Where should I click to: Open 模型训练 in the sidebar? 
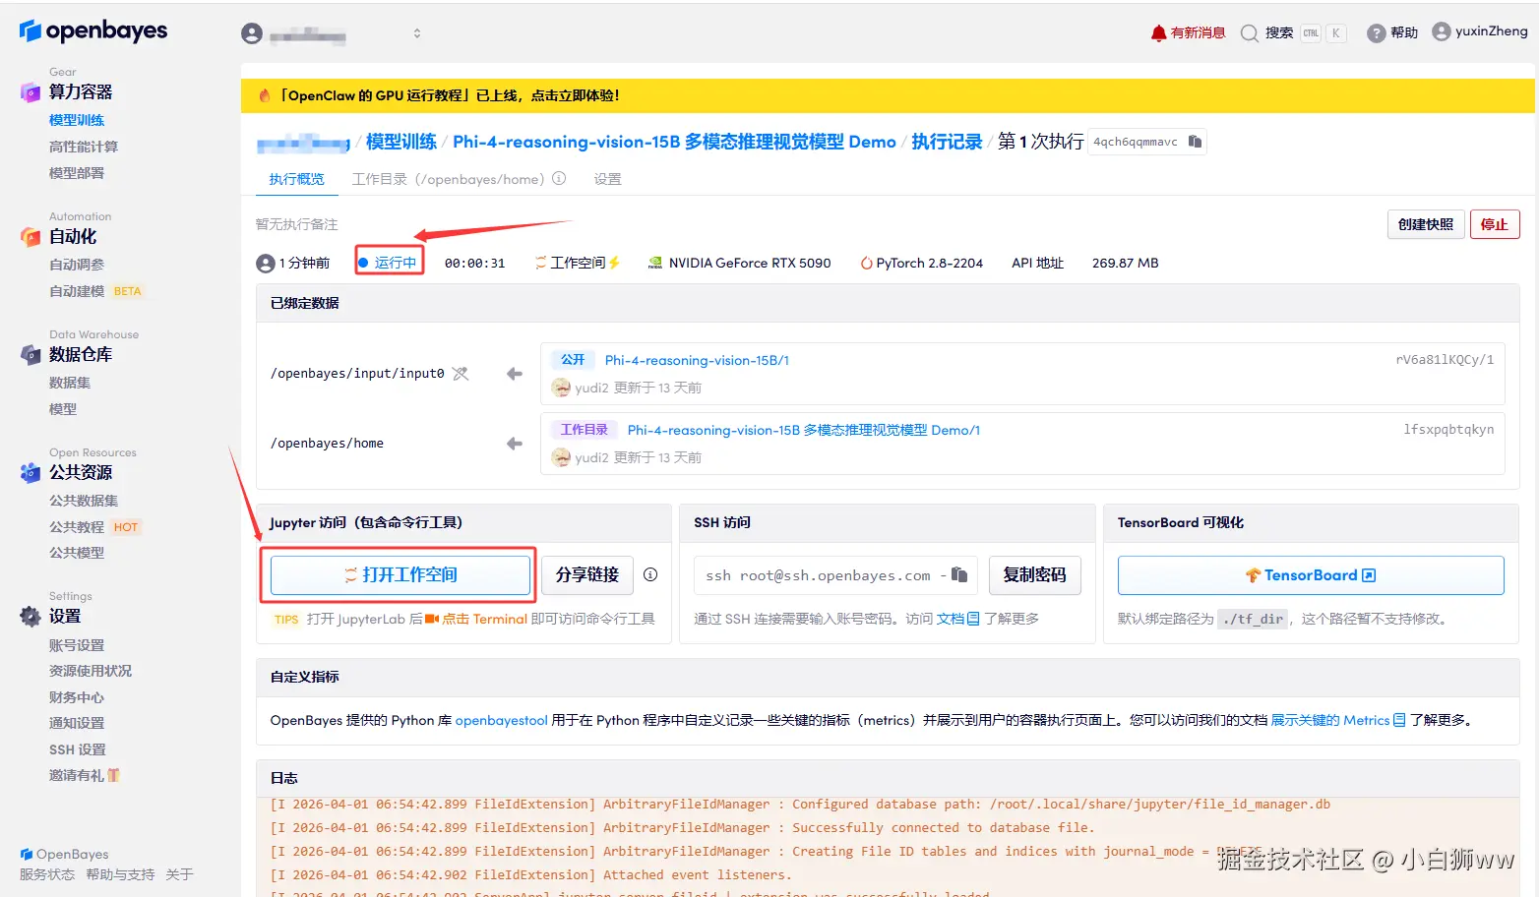click(x=77, y=120)
